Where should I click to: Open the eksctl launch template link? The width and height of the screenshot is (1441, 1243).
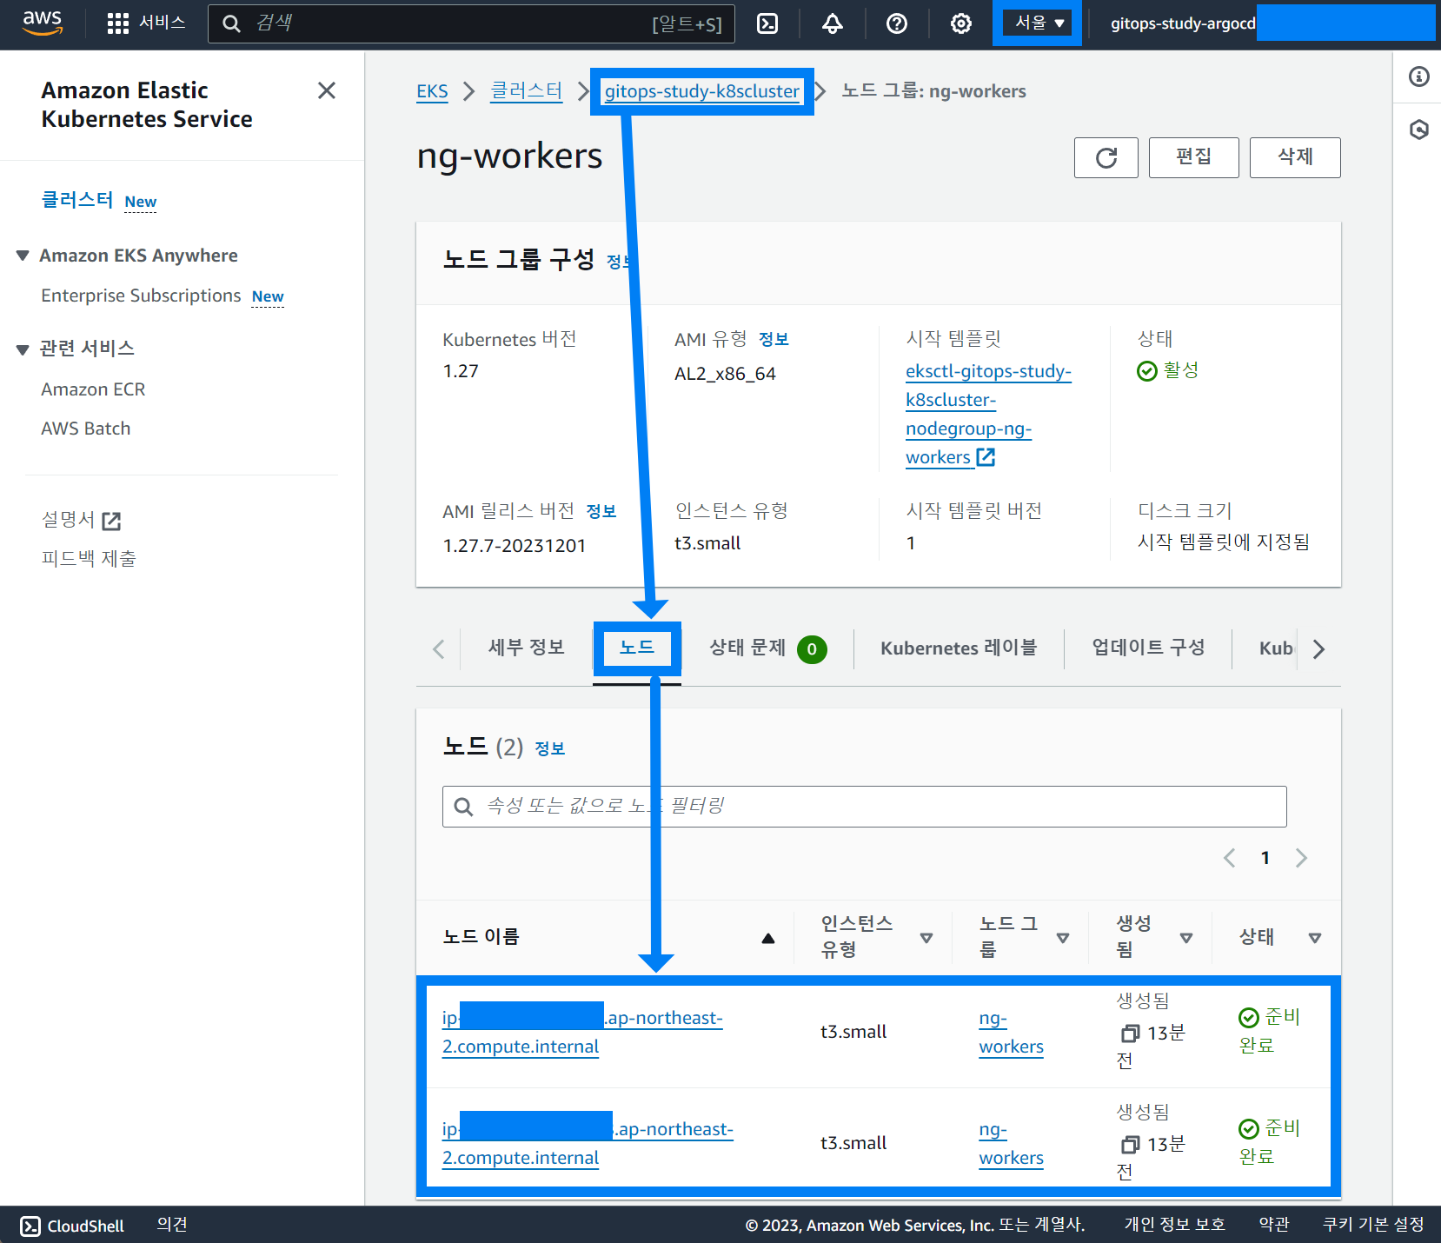[988, 414]
